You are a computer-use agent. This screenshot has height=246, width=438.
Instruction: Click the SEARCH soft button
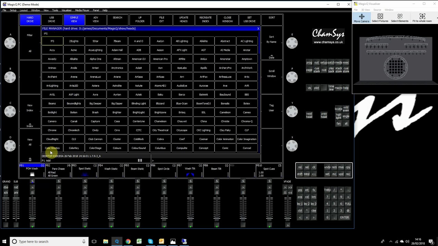click(x=117, y=19)
